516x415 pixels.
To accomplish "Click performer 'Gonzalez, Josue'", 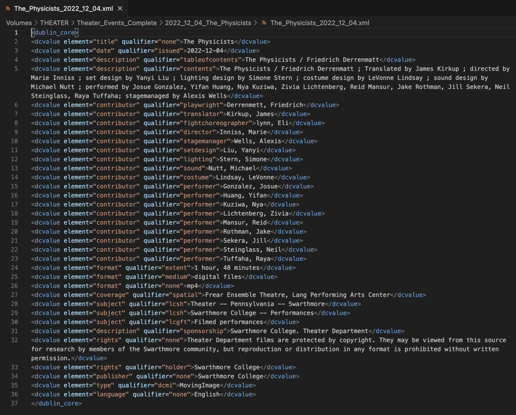I will (251, 186).
